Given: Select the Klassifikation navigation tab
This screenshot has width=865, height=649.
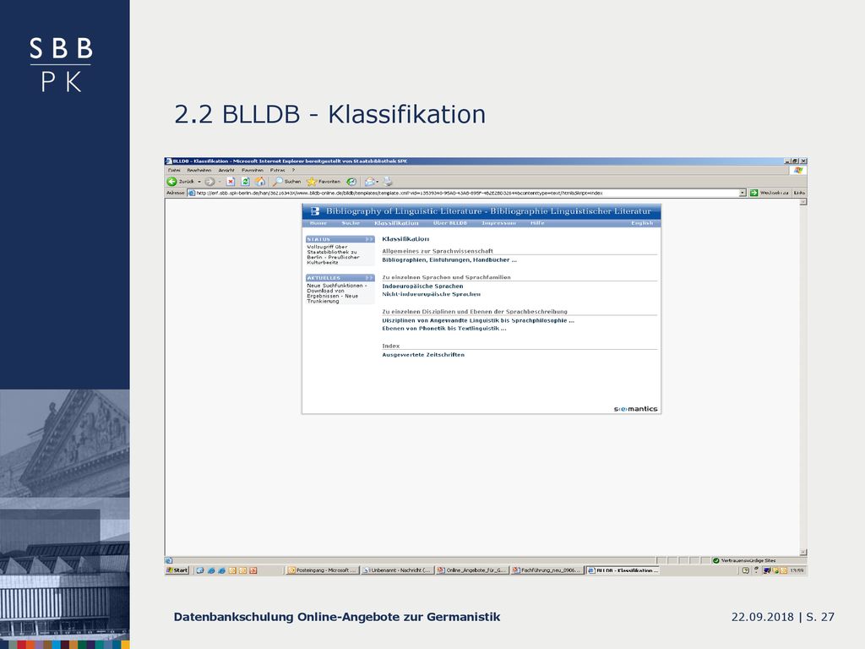Looking at the screenshot, I should (396, 223).
